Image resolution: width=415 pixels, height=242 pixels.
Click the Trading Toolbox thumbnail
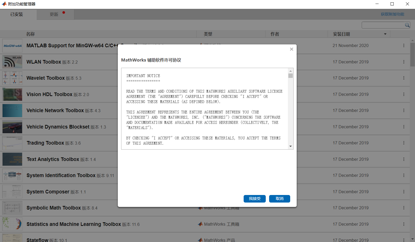12,143
